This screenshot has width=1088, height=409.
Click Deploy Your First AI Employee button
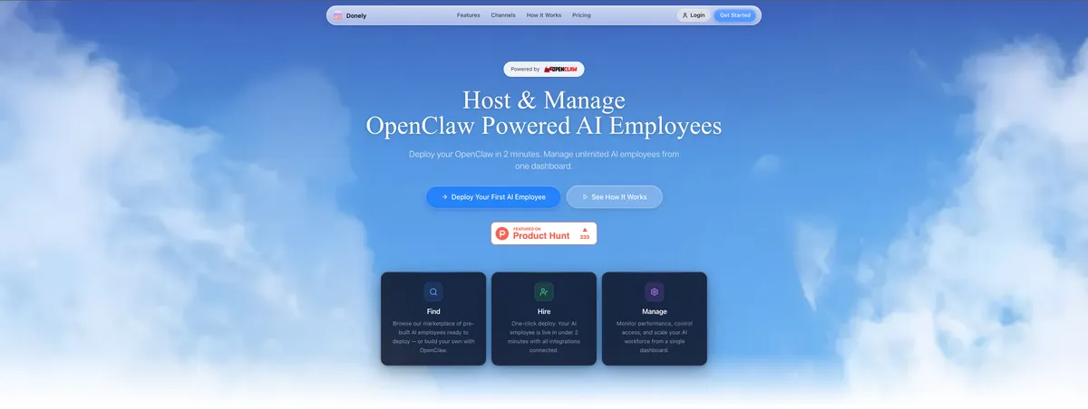493,196
